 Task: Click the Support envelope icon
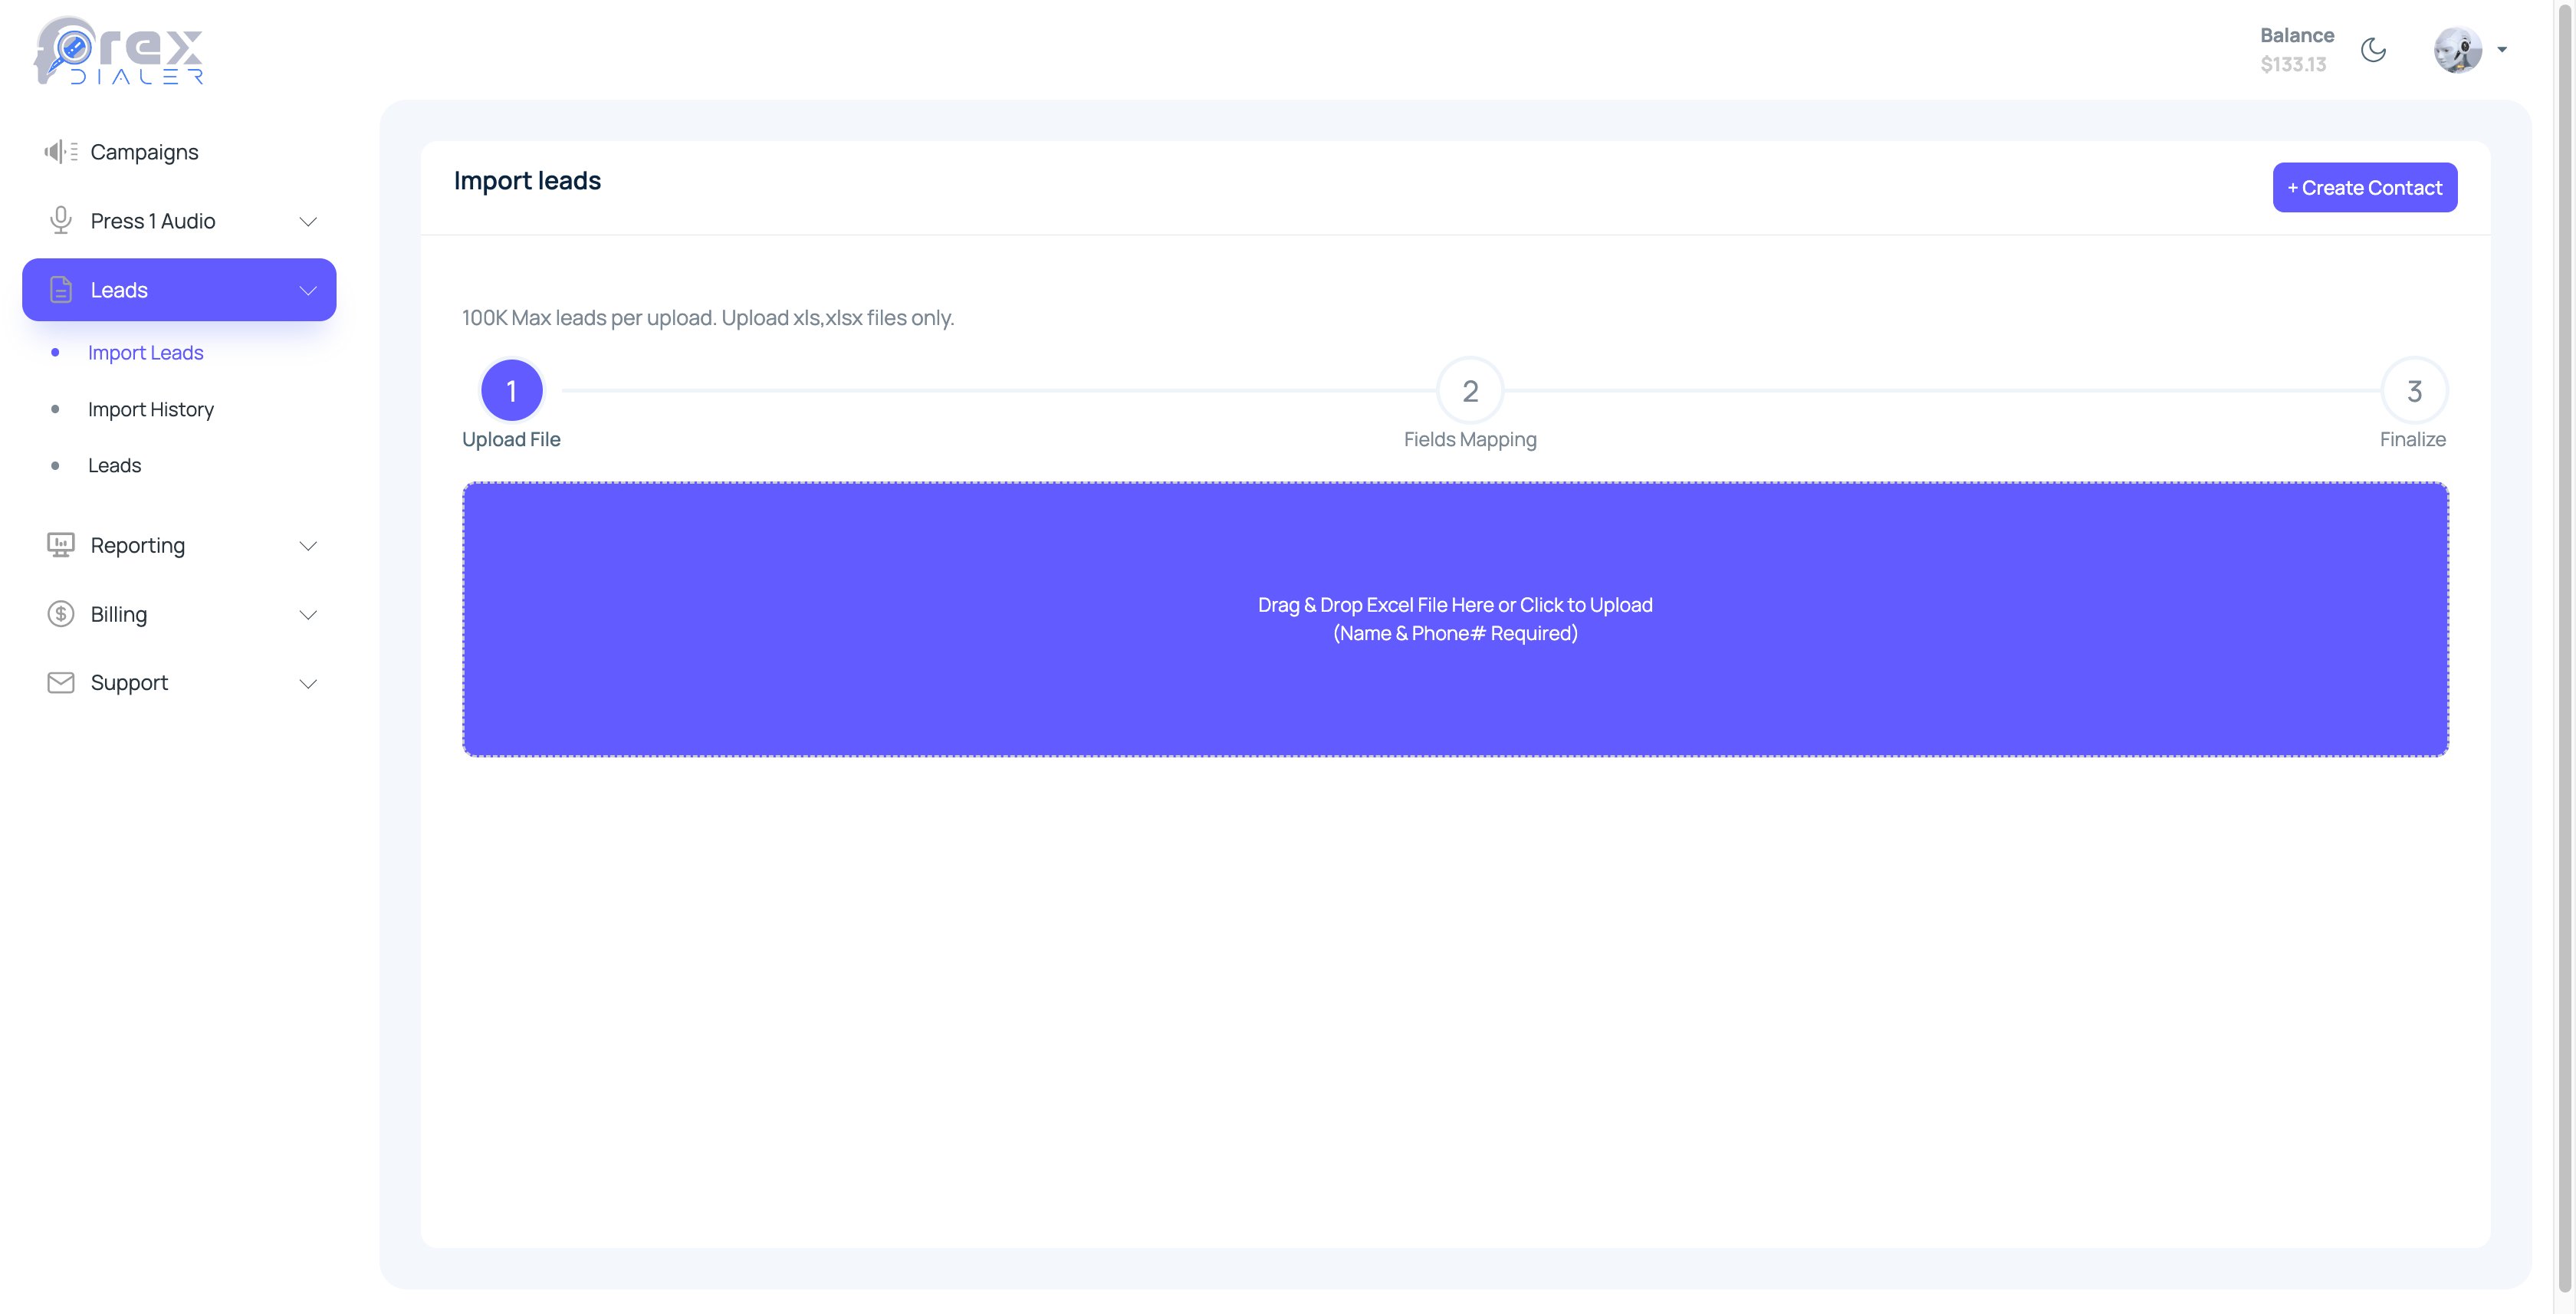tap(60, 683)
